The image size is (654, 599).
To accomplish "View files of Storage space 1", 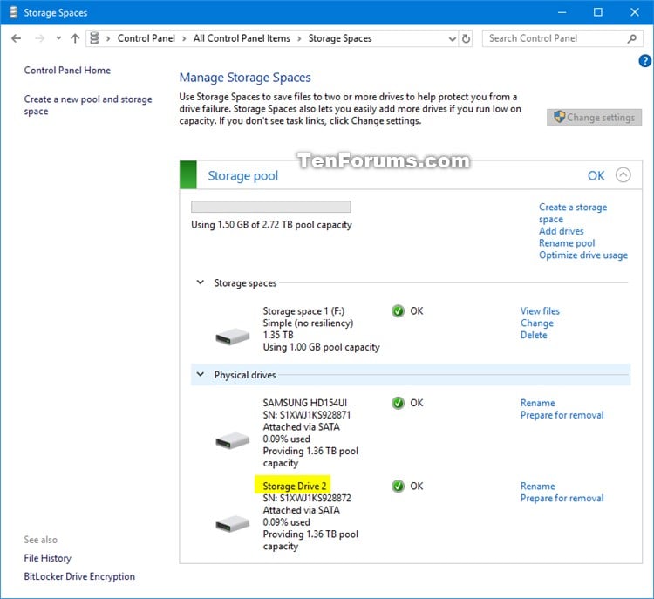I will coord(540,310).
